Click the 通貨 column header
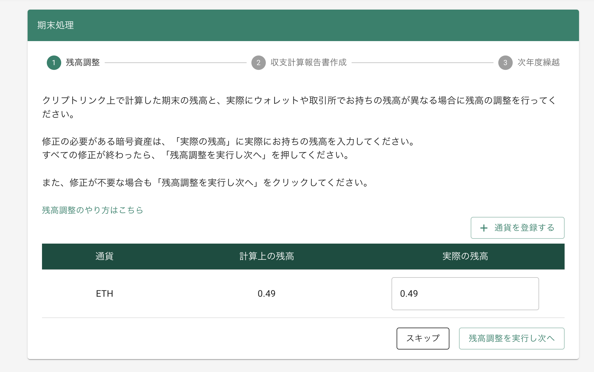The height and width of the screenshot is (372, 594). [x=104, y=256]
